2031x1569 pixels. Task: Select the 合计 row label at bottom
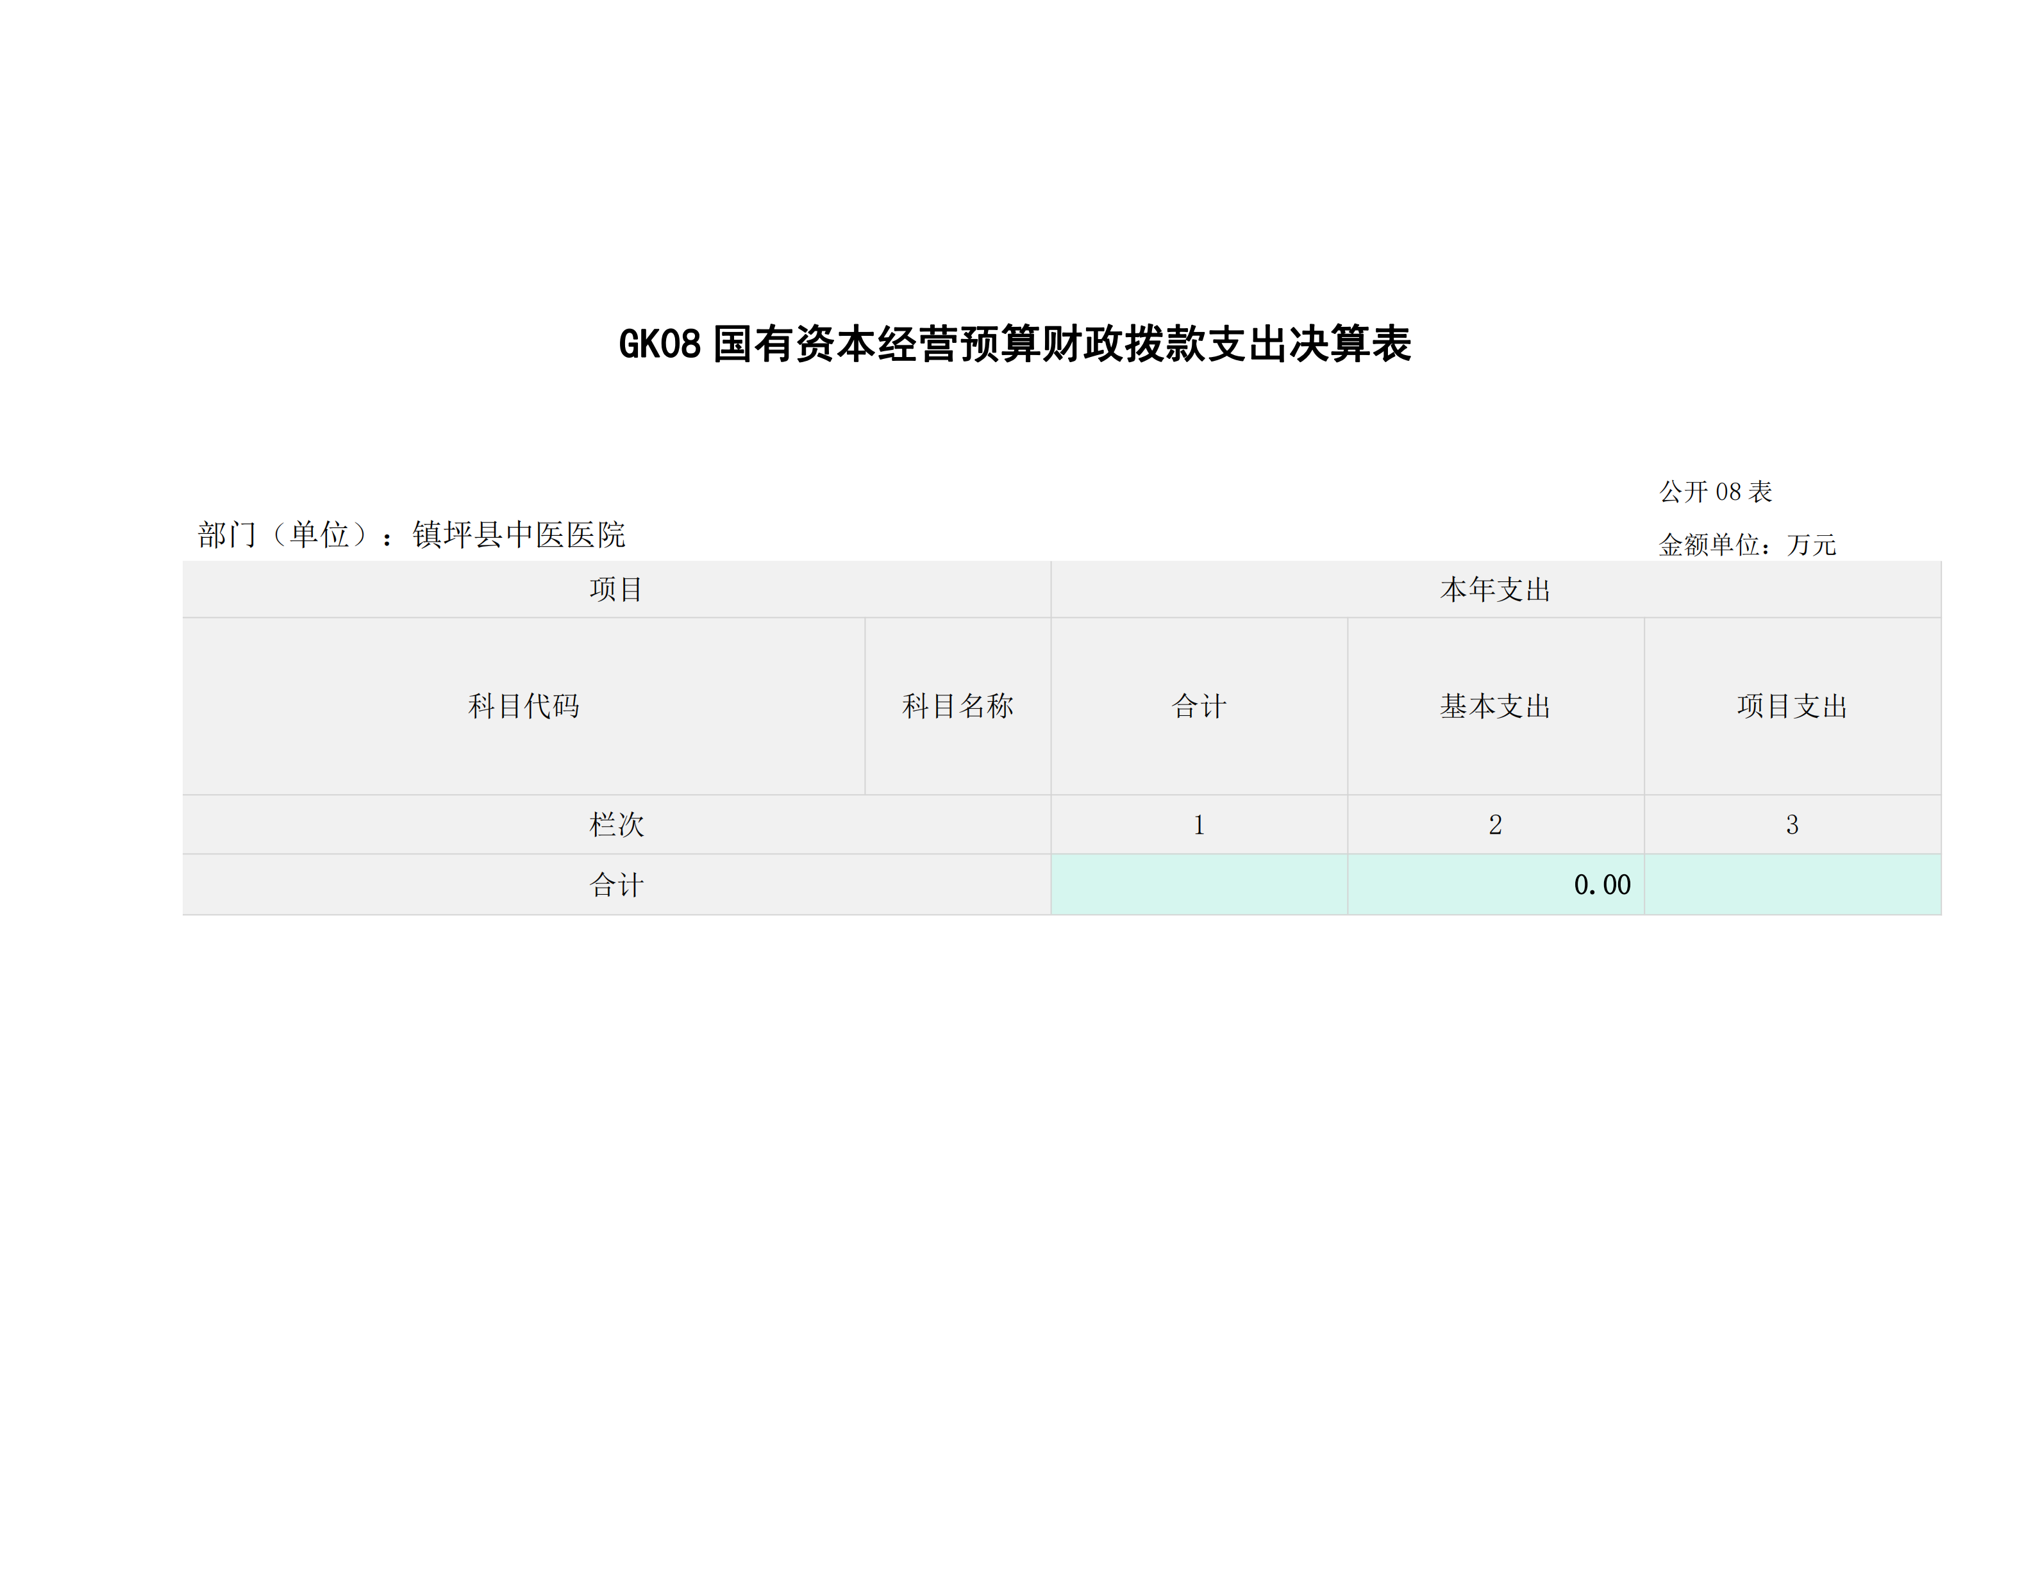pos(617,885)
